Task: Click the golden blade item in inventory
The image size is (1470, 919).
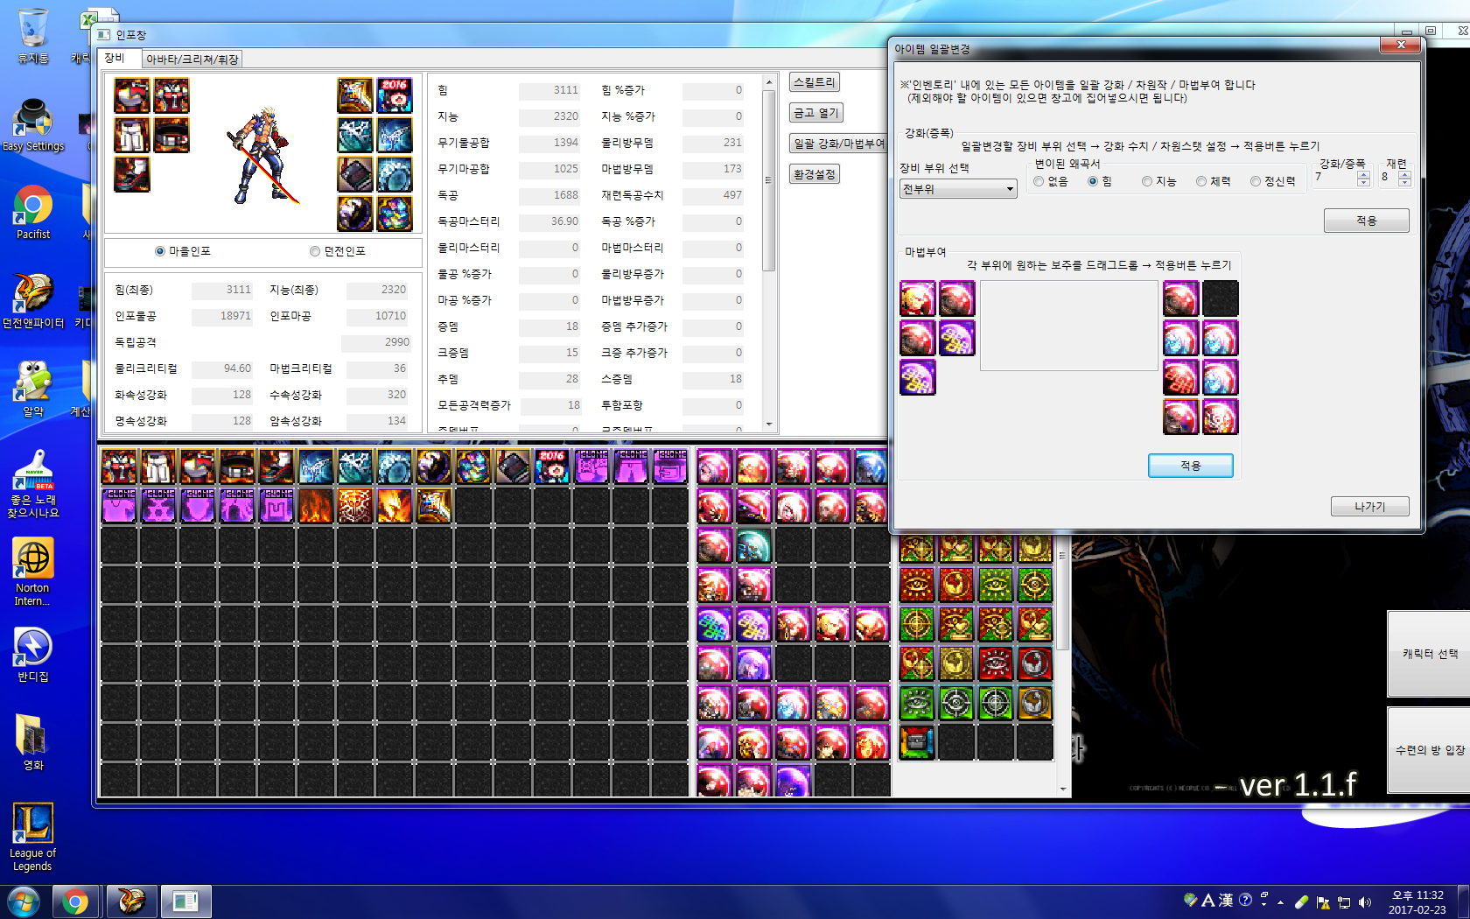Action: pos(434,506)
